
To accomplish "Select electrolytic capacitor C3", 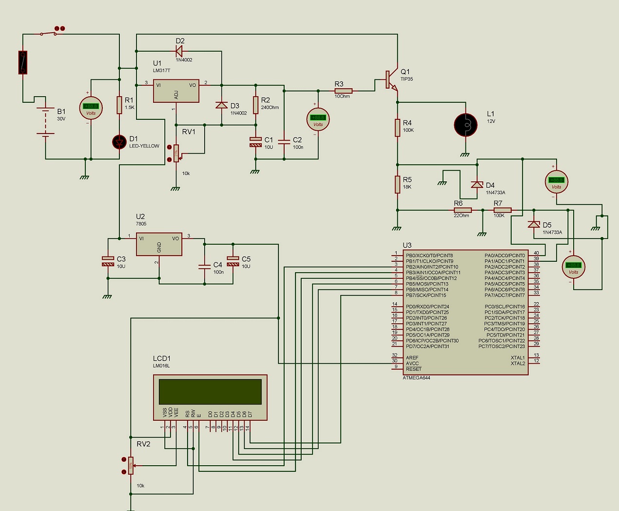I will click(x=108, y=261).
